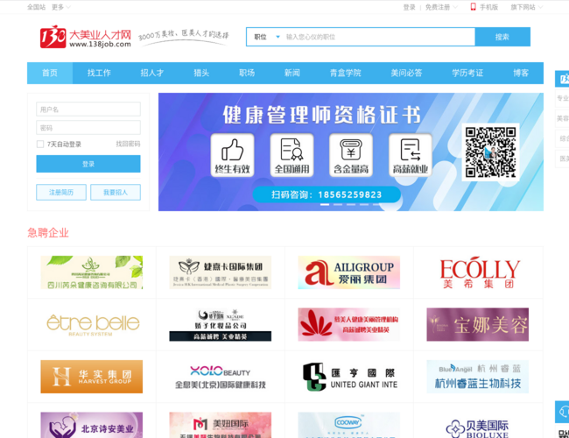
Task: Open the 青盒学院 menu item
Action: [x=346, y=73]
